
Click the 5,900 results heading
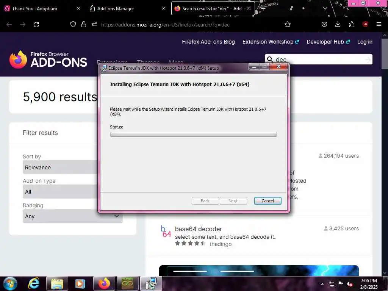pos(60,97)
